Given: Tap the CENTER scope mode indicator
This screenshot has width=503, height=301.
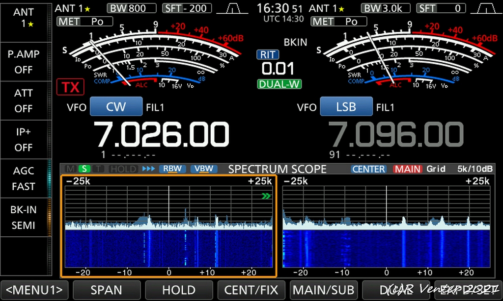Looking at the screenshot, I should 368,169.
